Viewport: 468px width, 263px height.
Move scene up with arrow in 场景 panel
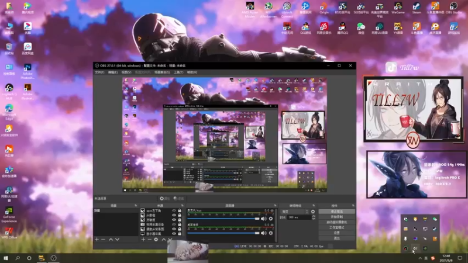[x=111, y=240]
